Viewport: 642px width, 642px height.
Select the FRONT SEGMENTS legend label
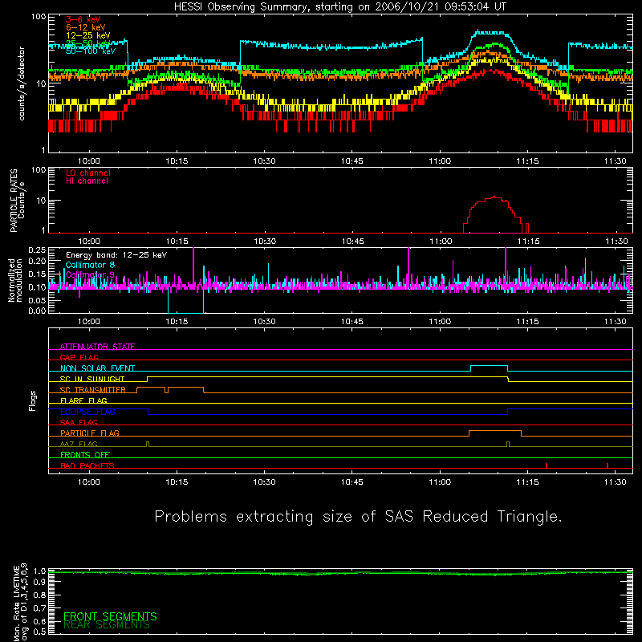coord(110,616)
